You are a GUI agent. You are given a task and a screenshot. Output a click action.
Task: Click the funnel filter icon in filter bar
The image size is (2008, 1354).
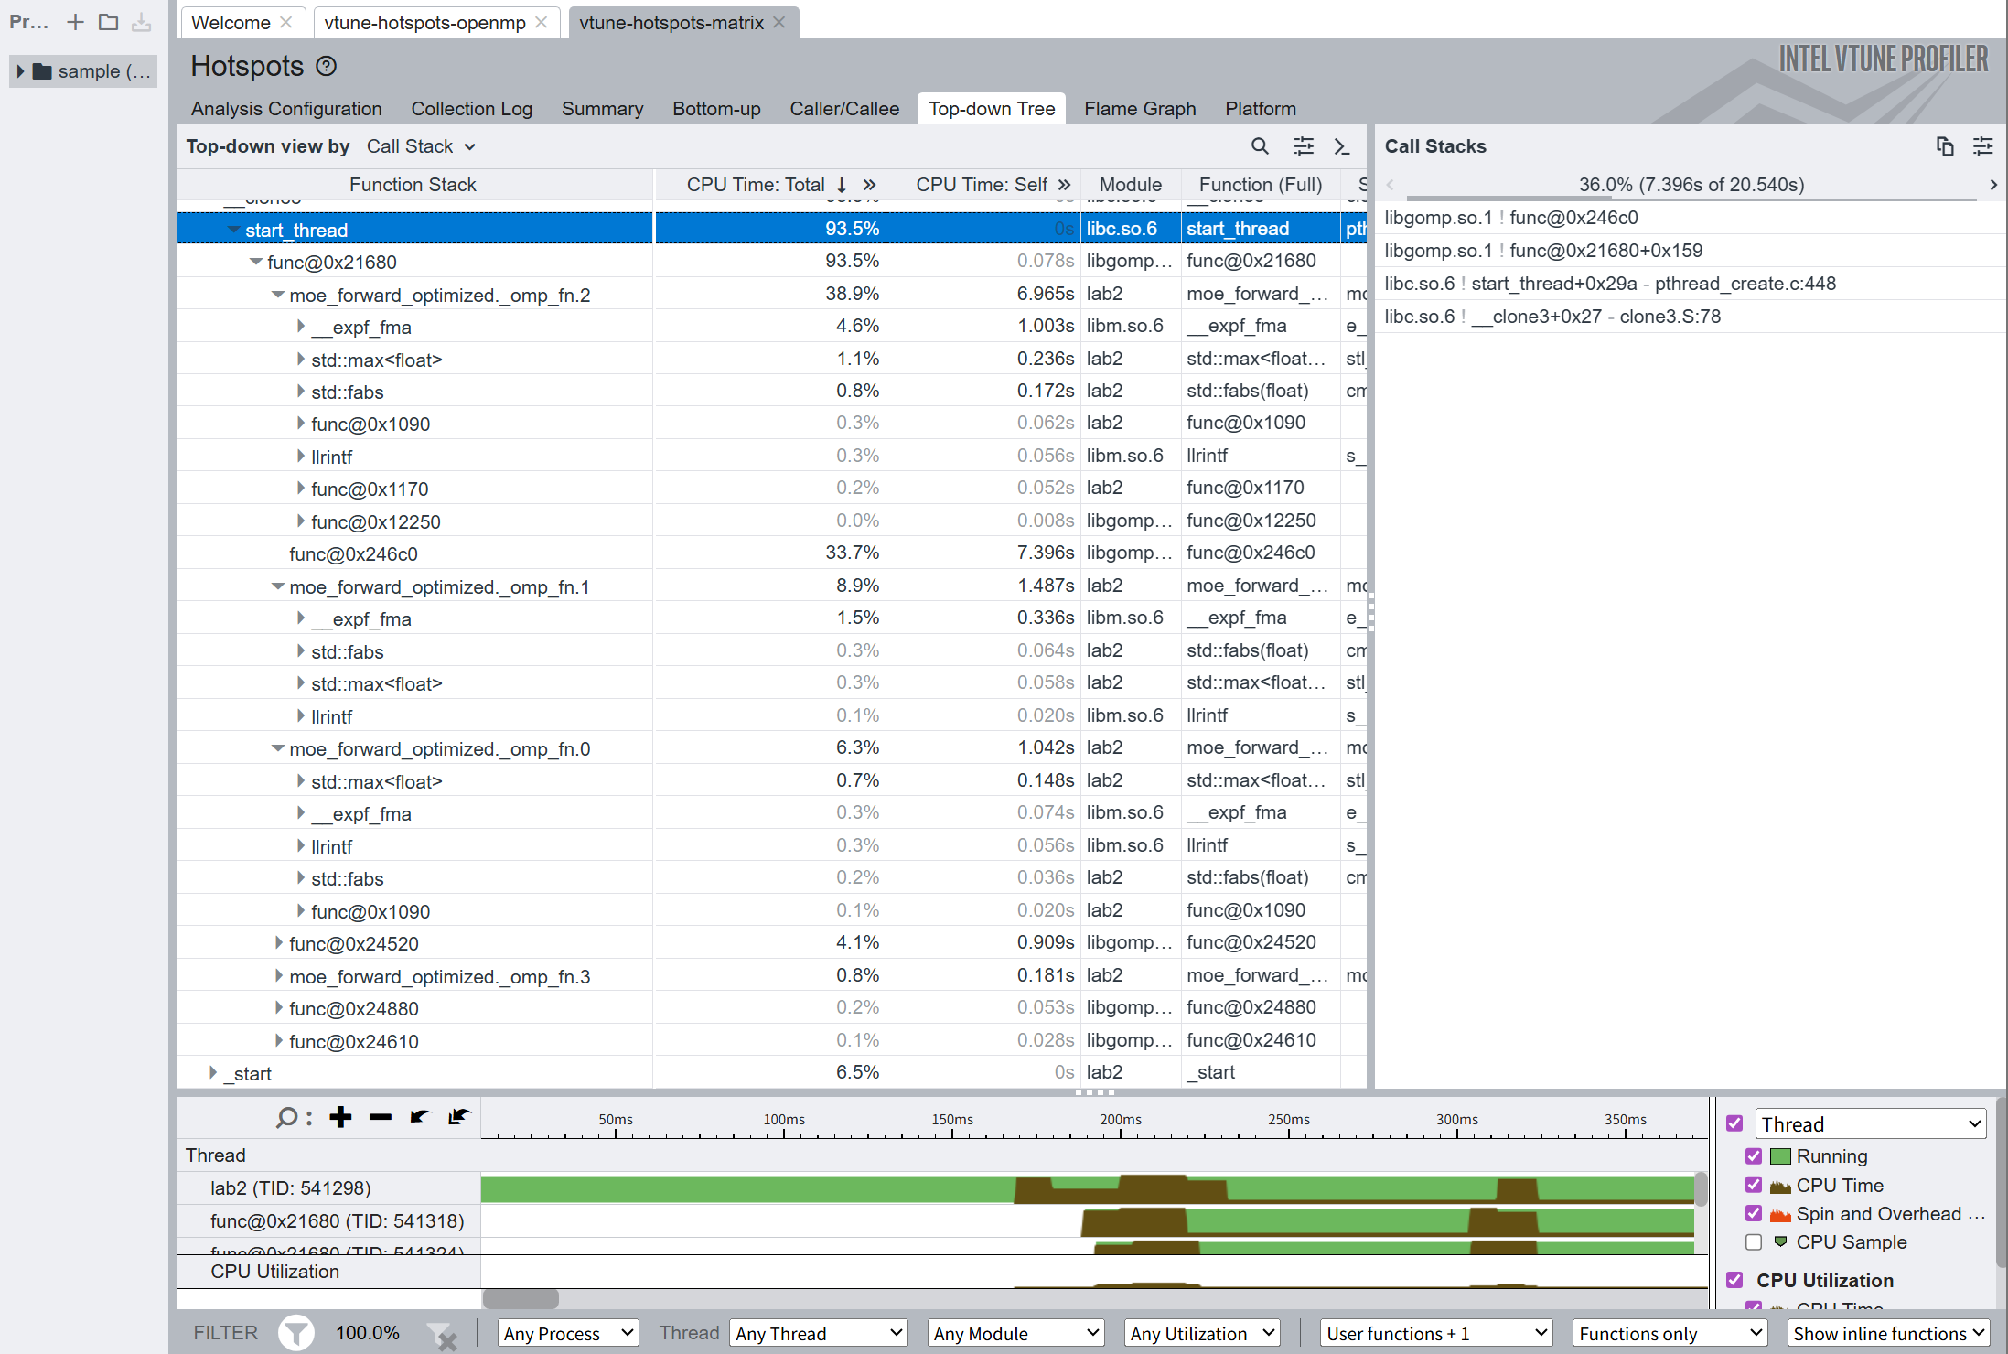pos(296,1333)
